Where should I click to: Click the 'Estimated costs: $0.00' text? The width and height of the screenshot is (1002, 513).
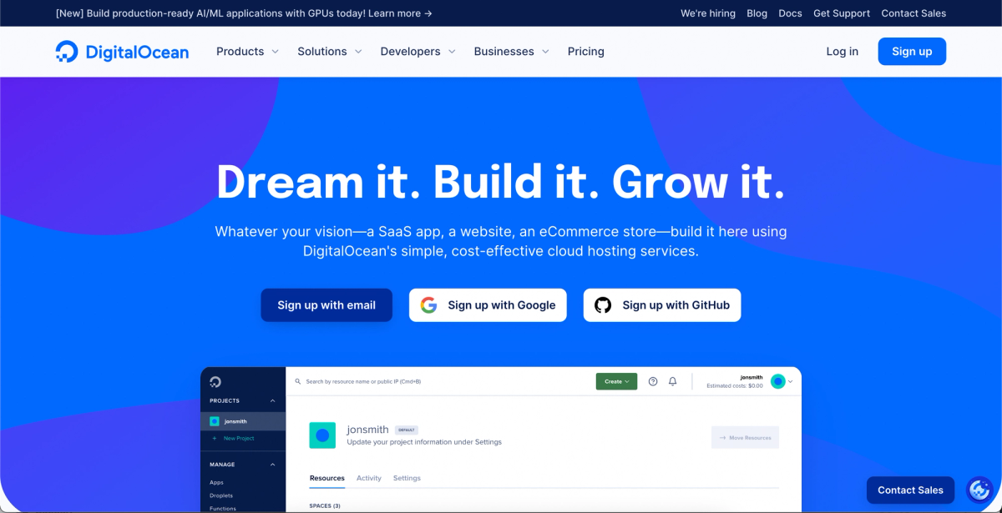[x=735, y=386]
